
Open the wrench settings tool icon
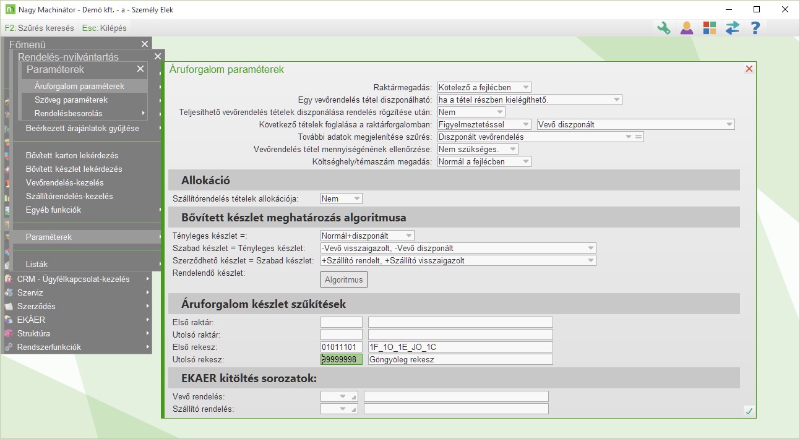point(664,28)
